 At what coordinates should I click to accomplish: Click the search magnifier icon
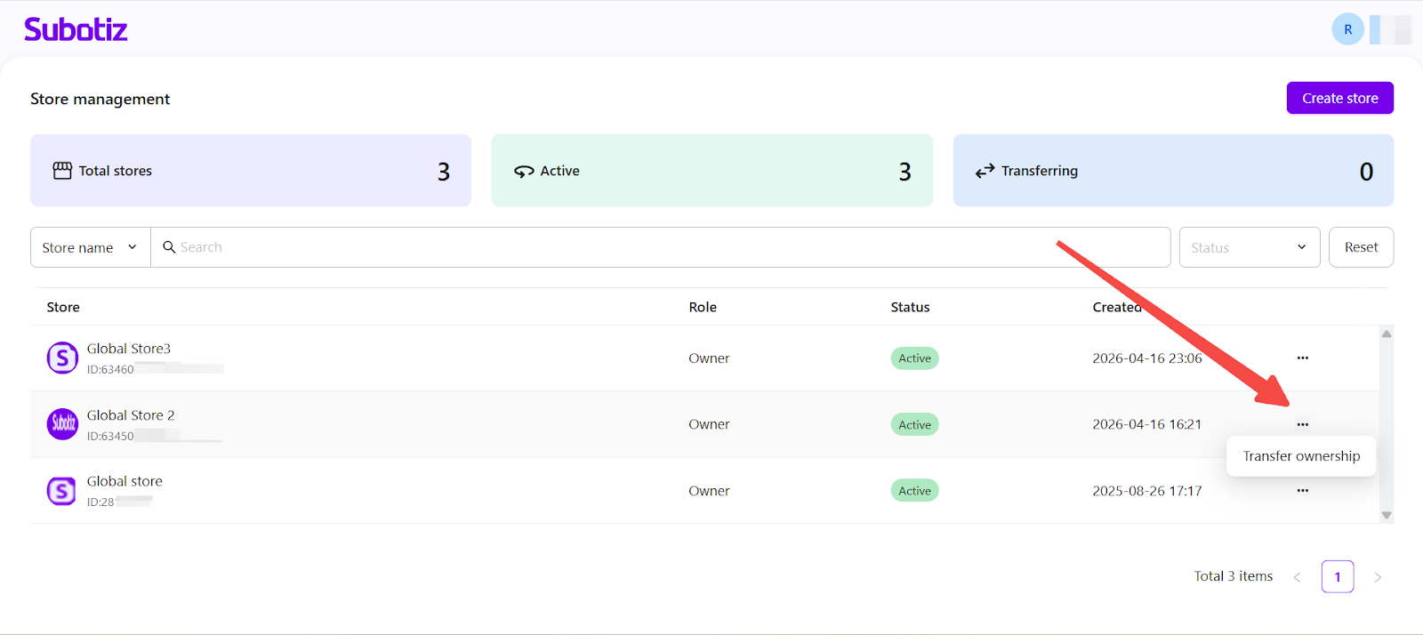coord(169,247)
